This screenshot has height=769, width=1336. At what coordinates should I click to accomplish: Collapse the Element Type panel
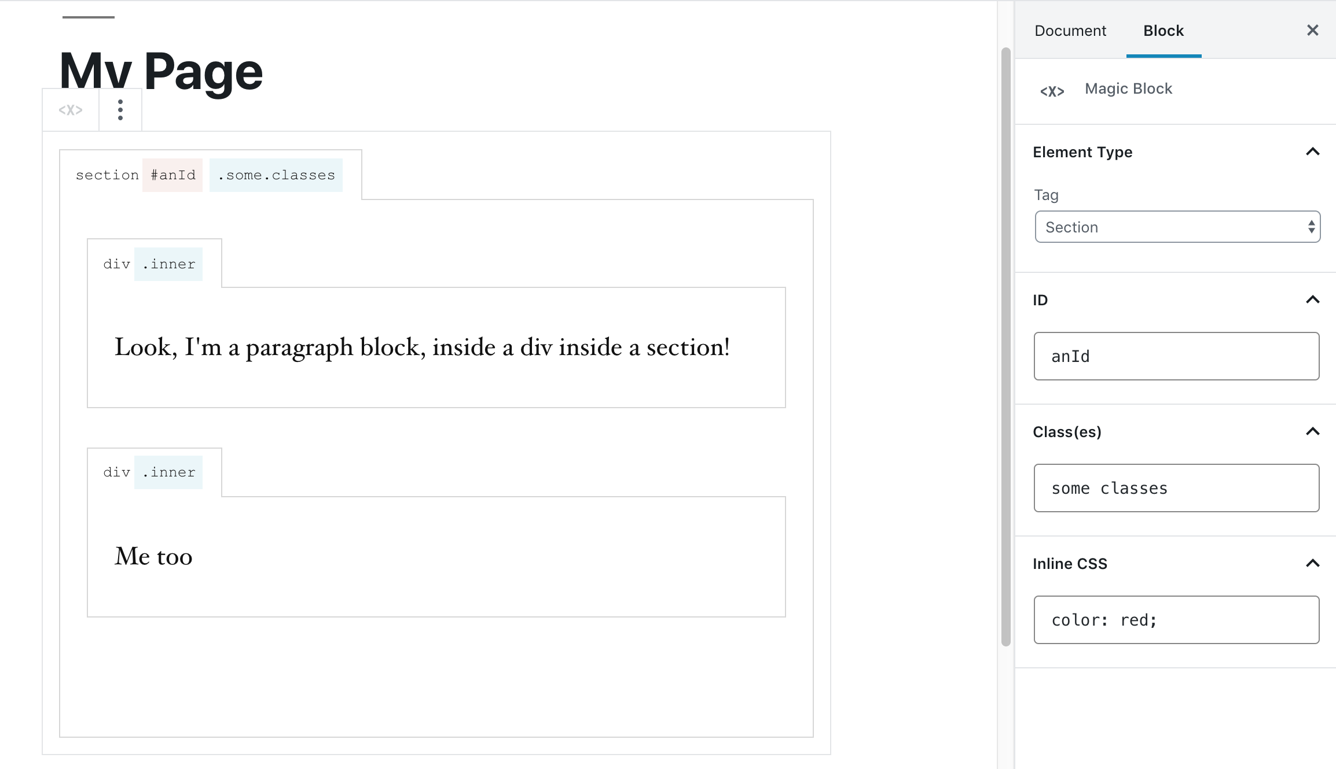point(1312,152)
